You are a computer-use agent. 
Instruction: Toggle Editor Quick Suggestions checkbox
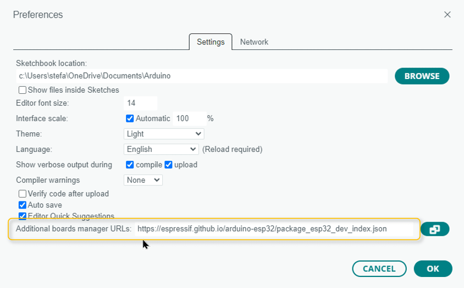[23, 216]
